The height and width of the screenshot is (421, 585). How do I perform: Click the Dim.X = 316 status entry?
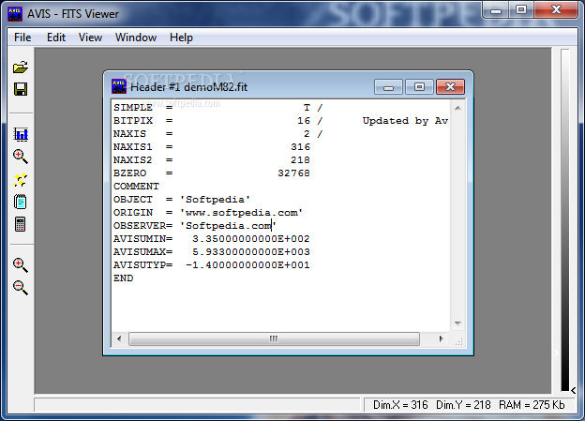click(x=400, y=405)
